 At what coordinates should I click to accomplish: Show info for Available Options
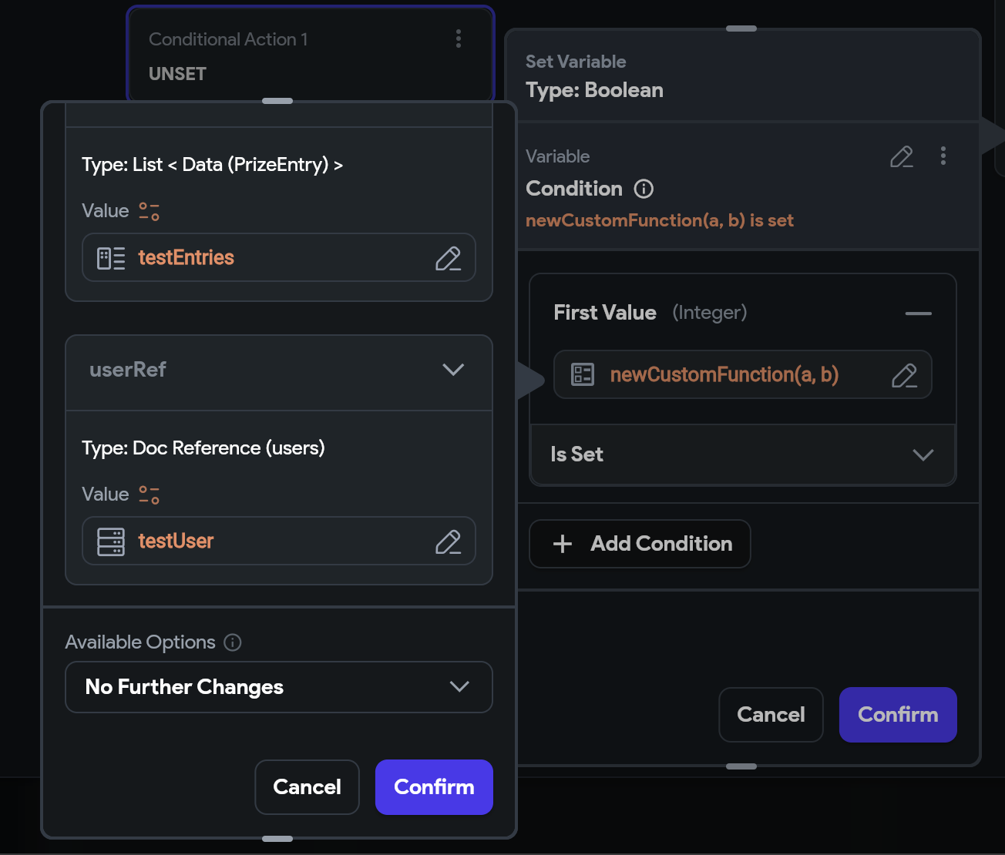point(233,642)
